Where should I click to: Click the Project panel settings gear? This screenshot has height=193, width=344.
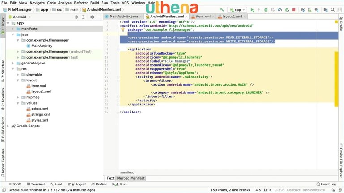click(92, 17)
